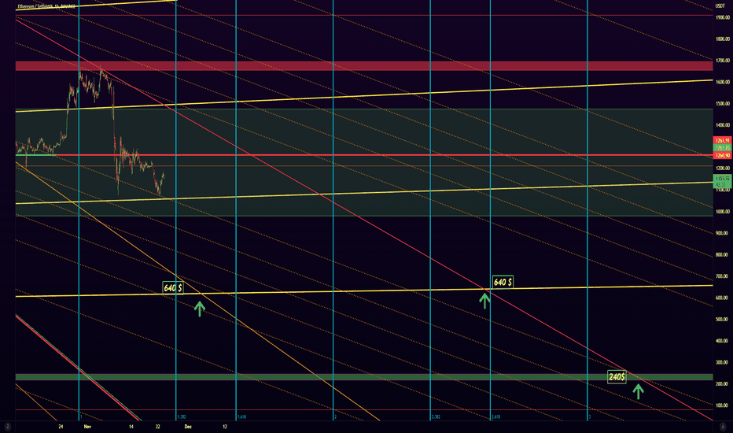Click the 1400.00 price axis label
Screen dimensions: 733x433
722,125
